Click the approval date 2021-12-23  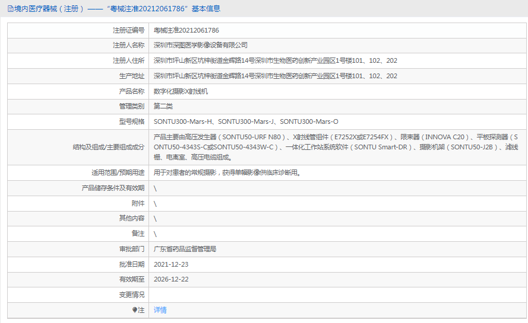click(x=171, y=264)
